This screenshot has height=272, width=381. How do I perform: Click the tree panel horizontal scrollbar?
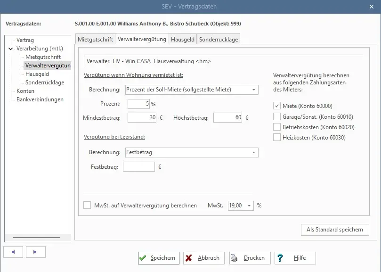click(38, 238)
